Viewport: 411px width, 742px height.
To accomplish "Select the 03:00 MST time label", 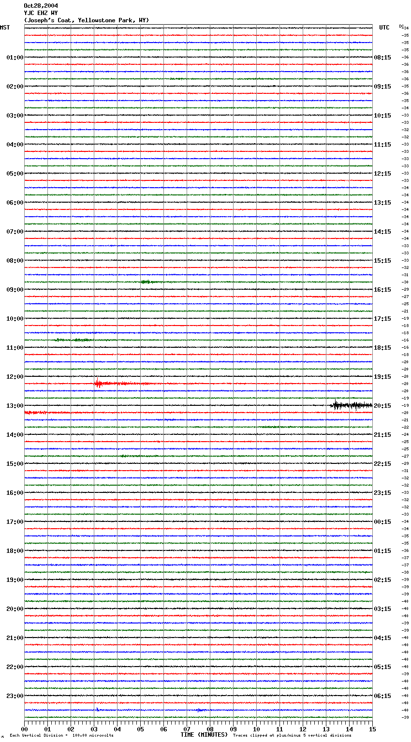I will click(15, 116).
